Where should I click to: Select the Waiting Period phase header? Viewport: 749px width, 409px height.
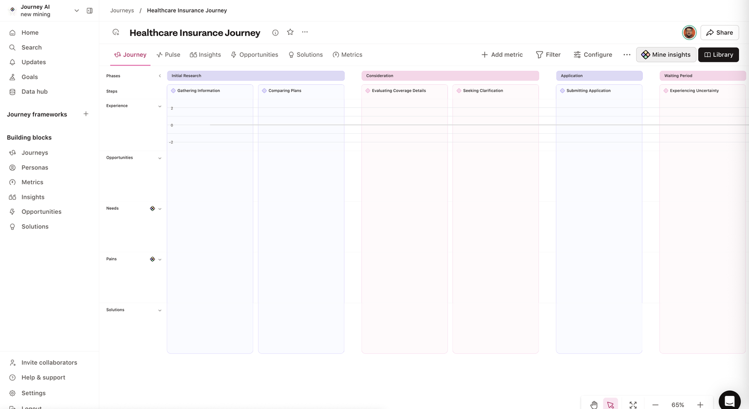pos(703,76)
